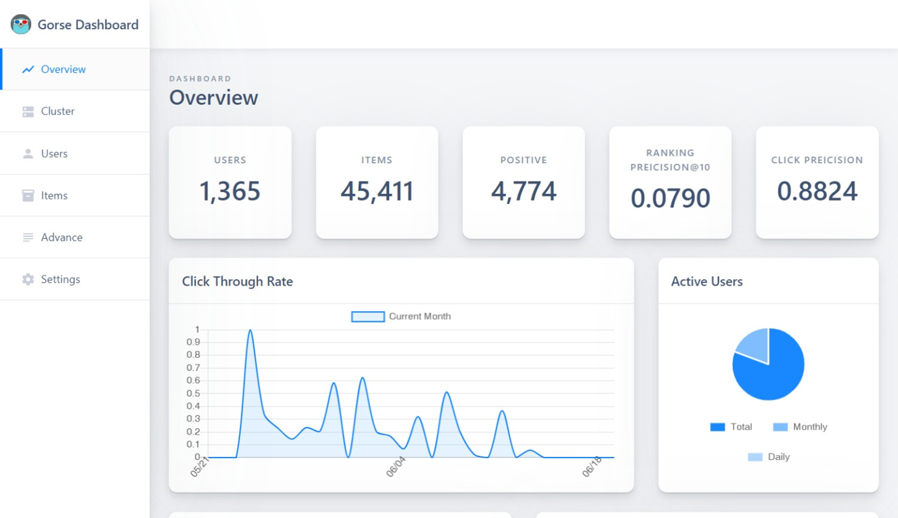Click the Users person icon
The width and height of the screenshot is (898, 518).
point(28,154)
